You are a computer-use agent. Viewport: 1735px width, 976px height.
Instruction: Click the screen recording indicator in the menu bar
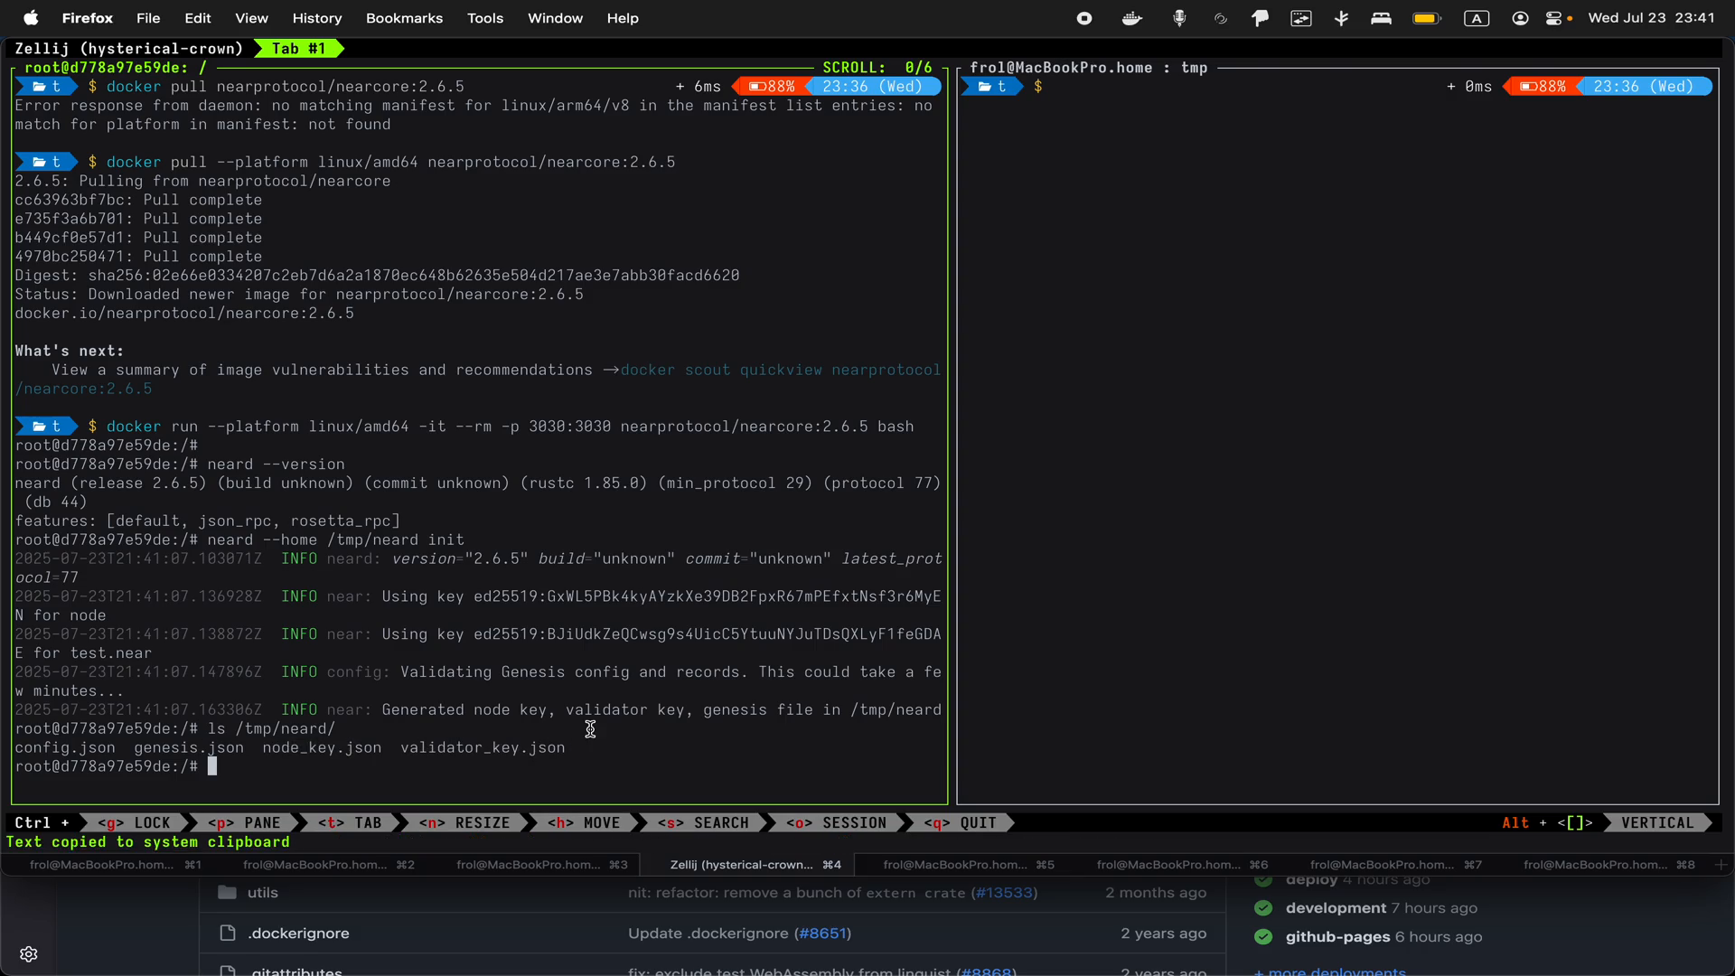(x=1083, y=18)
